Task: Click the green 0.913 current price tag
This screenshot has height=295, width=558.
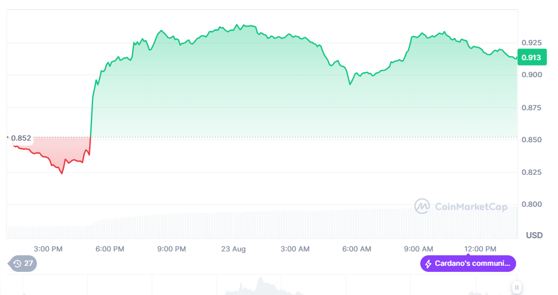Action: point(530,57)
